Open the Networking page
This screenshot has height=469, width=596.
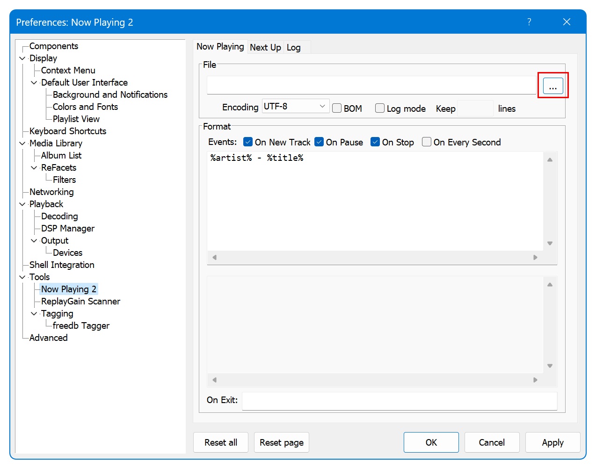coord(51,192)
